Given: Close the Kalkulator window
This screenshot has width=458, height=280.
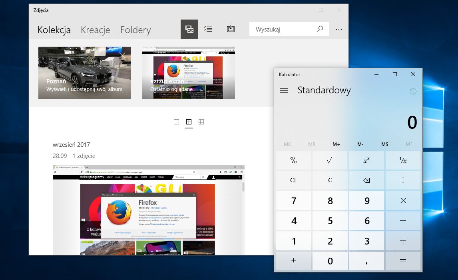Looking at the screenshot, I should click(x=413, y=74).
